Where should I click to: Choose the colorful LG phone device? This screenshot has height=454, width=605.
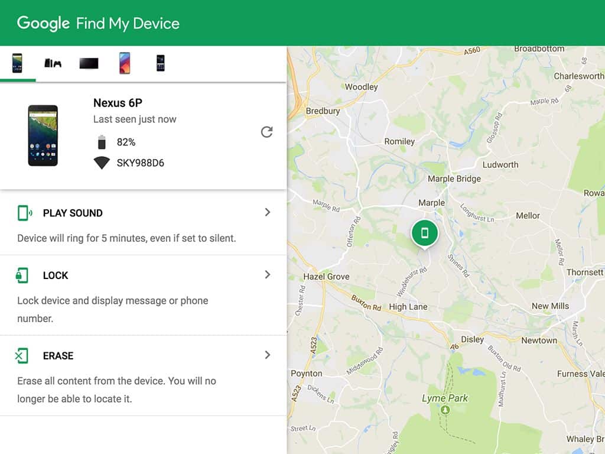(x=125, y=63)
